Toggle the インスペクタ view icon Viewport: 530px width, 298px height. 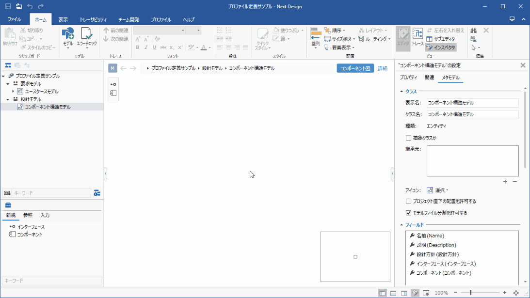point(440,48)
